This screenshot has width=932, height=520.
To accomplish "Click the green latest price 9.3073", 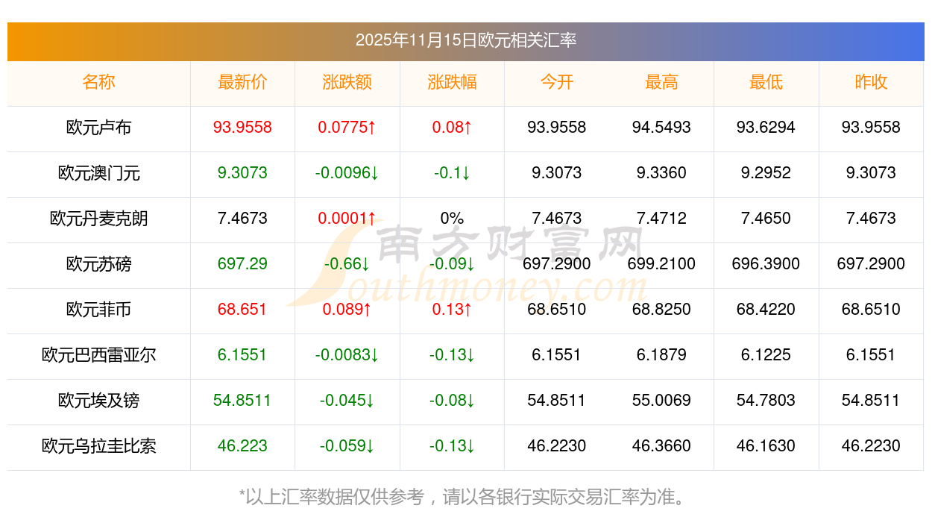I will pyautogui.click(x=242, y=173).
